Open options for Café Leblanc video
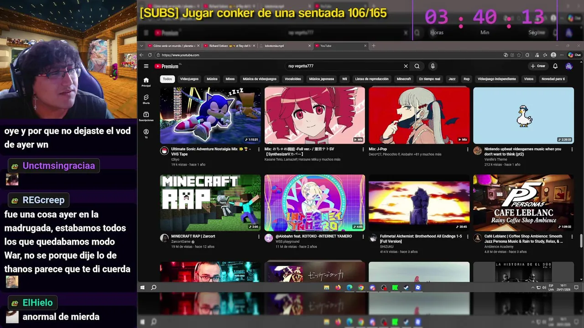This screenshot has height=328, width=584. (x=572, y=236)
